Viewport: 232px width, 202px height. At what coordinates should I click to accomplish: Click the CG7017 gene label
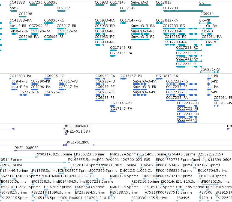click(x=63, y=8)
